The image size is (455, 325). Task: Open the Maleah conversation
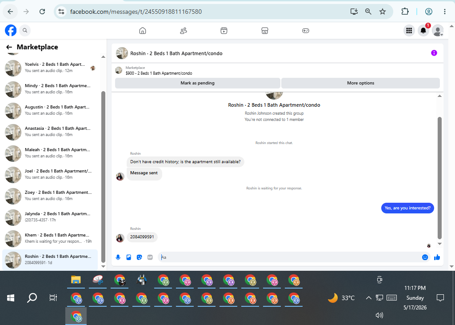tap(50, 153)
